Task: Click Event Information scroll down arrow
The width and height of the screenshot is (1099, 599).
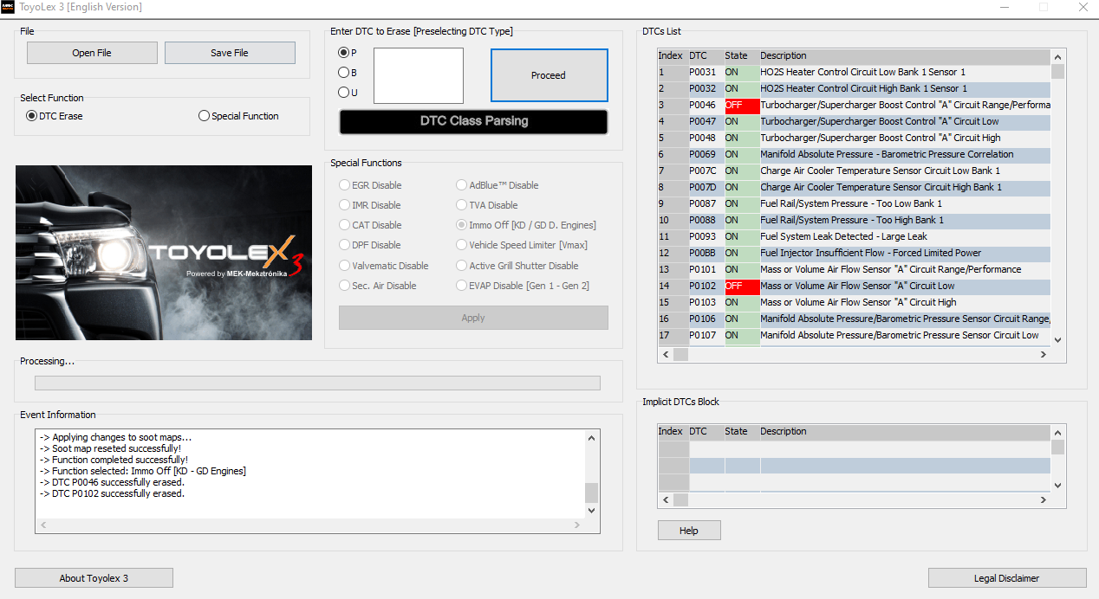Action: click(592, 510)
